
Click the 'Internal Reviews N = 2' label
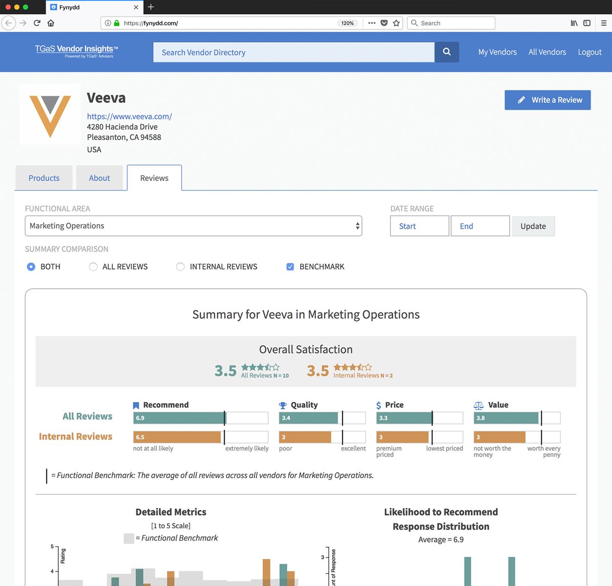click(363, 376)
